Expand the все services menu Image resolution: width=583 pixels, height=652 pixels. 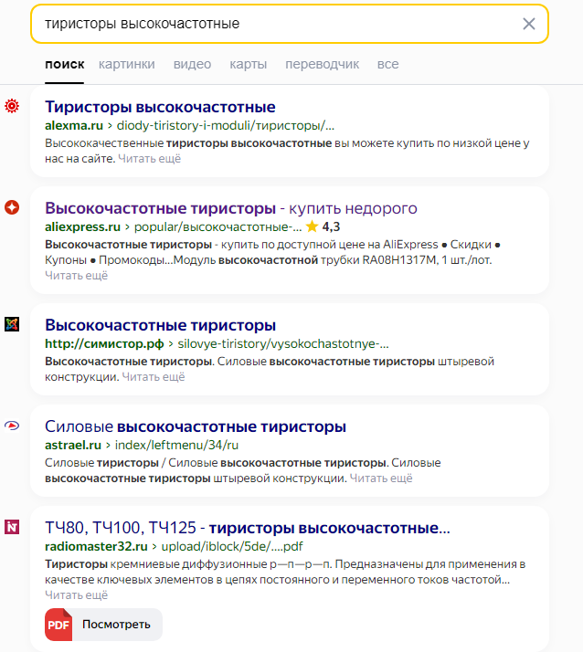(x=387, y=64)
